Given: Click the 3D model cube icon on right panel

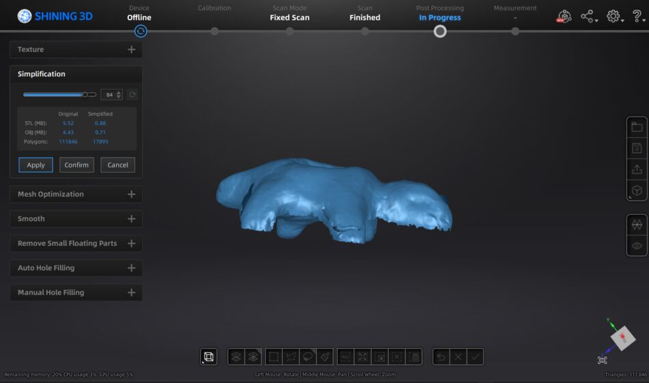Looking at the screenshot, I should click(637, 190).
